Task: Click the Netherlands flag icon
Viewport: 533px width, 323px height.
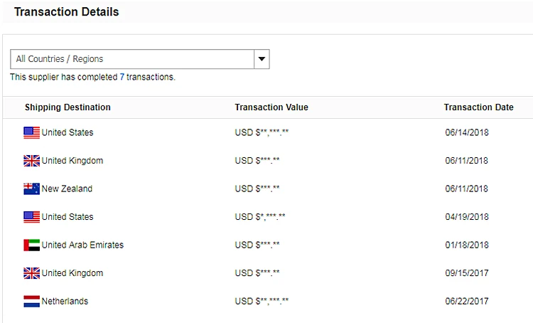Action: tap(31, 301)
